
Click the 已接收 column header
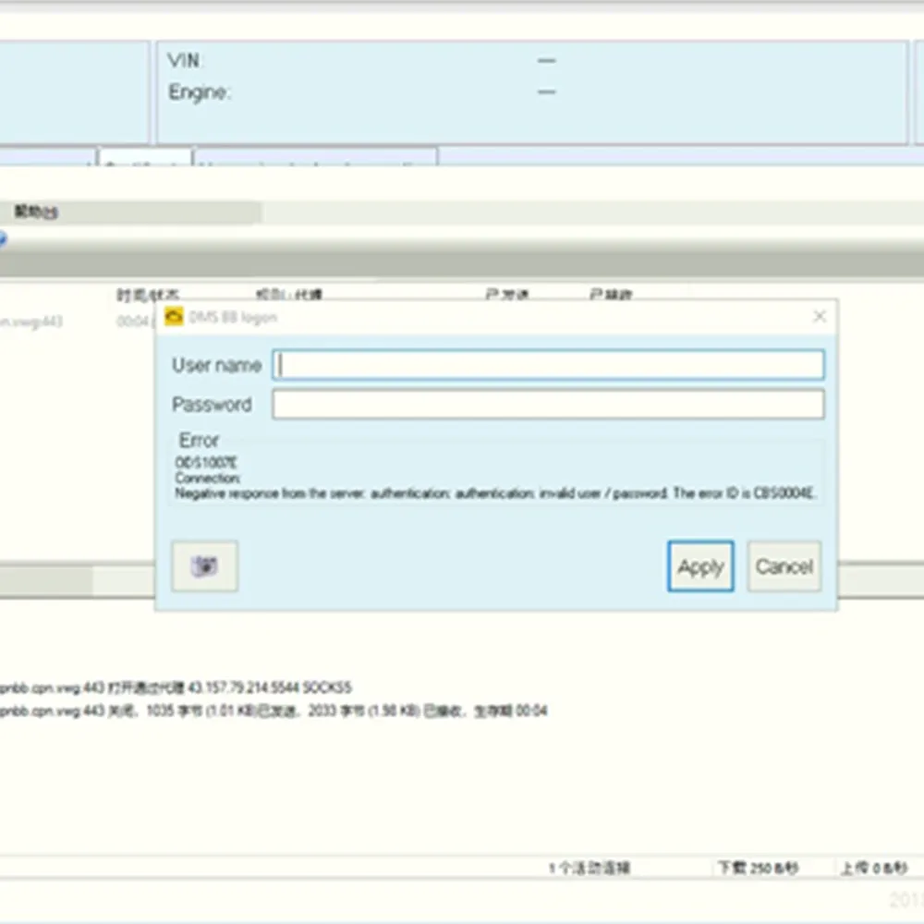click(x=611, y=294)
